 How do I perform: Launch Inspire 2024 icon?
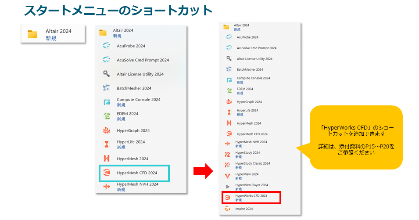point(228,209)
